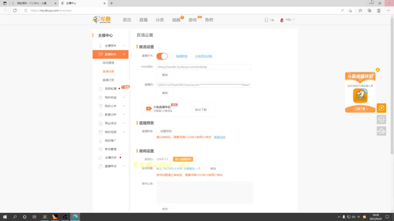Screen dimensions: 394x221
Task: Expand the 我的公会 section chevron
Action: (x=124, y=106)
